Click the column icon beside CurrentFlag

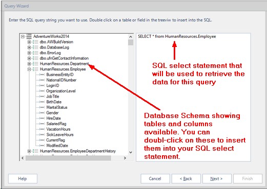42,140
